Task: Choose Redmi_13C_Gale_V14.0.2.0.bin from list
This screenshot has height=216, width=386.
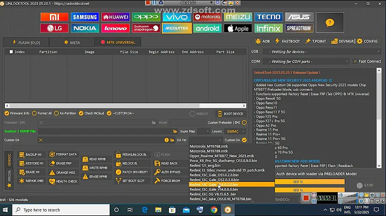Action: 232,184
